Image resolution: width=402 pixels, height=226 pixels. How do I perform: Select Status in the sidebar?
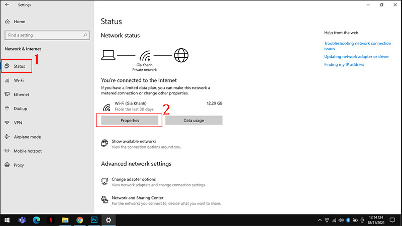click(19, 66)
